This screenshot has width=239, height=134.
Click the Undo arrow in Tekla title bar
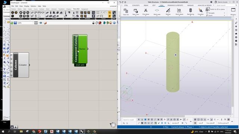tap(120, 2)
